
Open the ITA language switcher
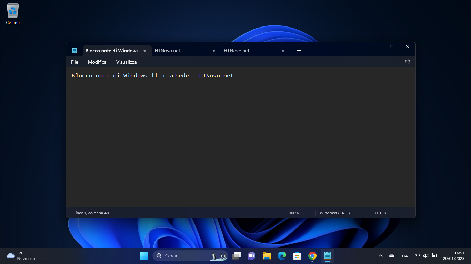click(x=405, y=256)
